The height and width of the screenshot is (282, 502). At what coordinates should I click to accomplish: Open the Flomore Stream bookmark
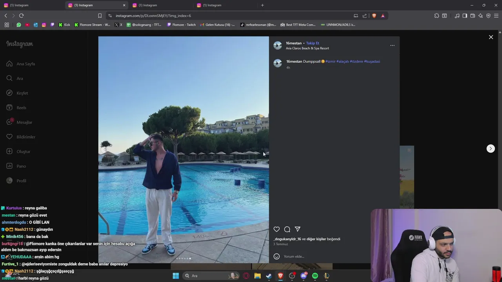93,25
